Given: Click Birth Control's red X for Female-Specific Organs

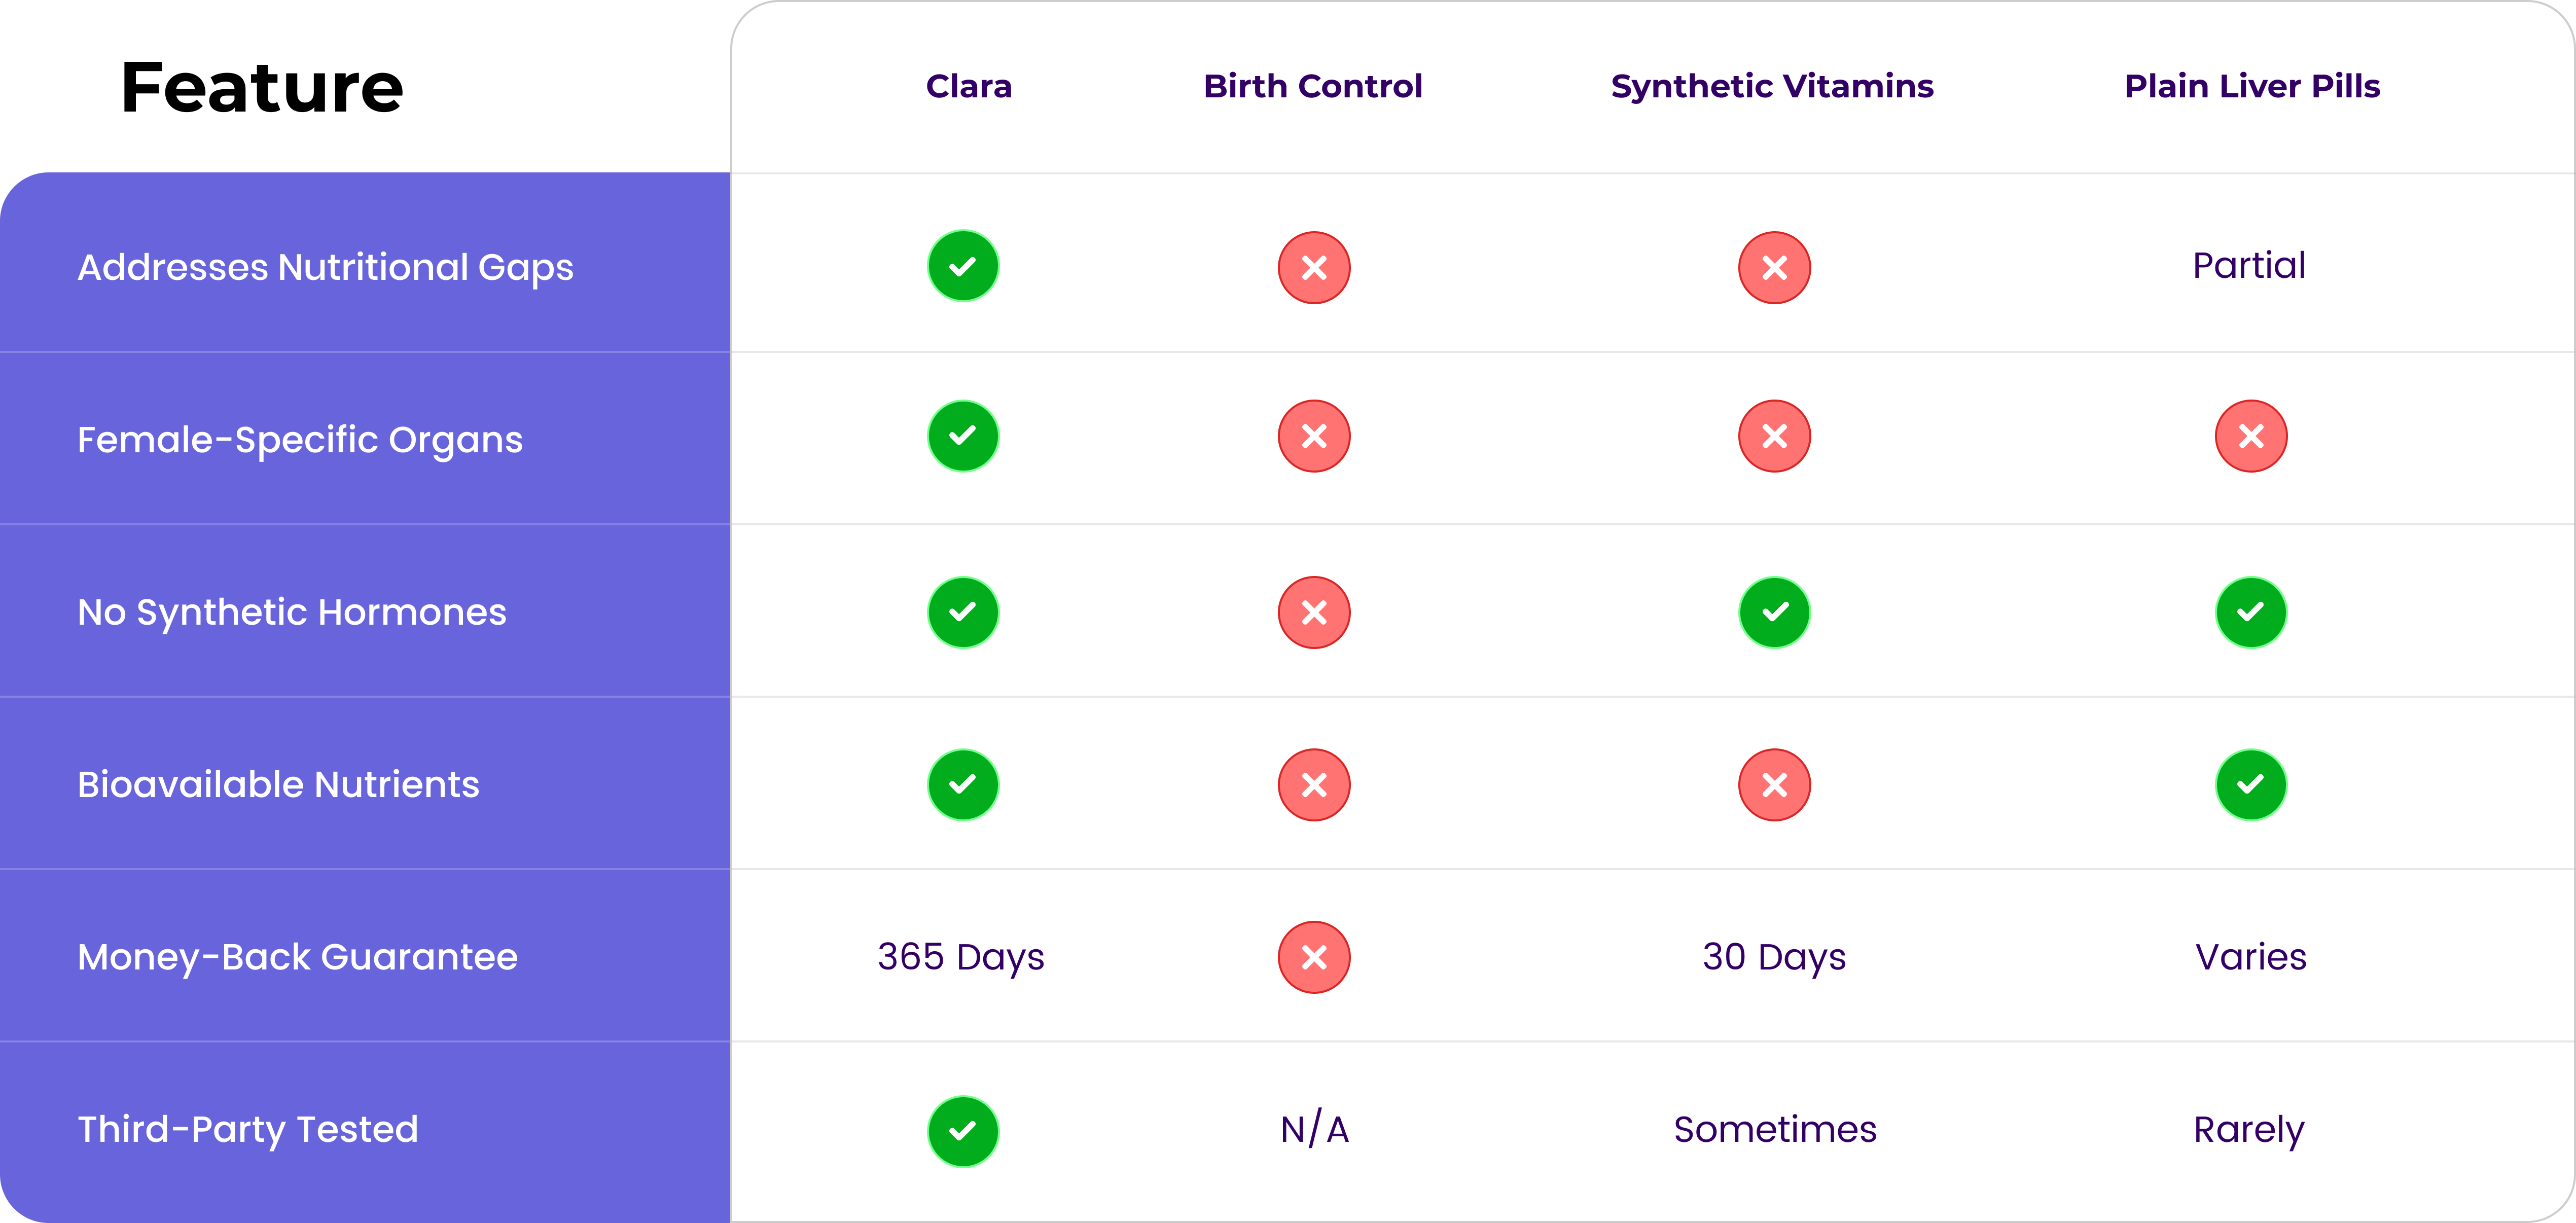Looking at the screenshot, I should pyautogui.click(x=1314, y=436).
